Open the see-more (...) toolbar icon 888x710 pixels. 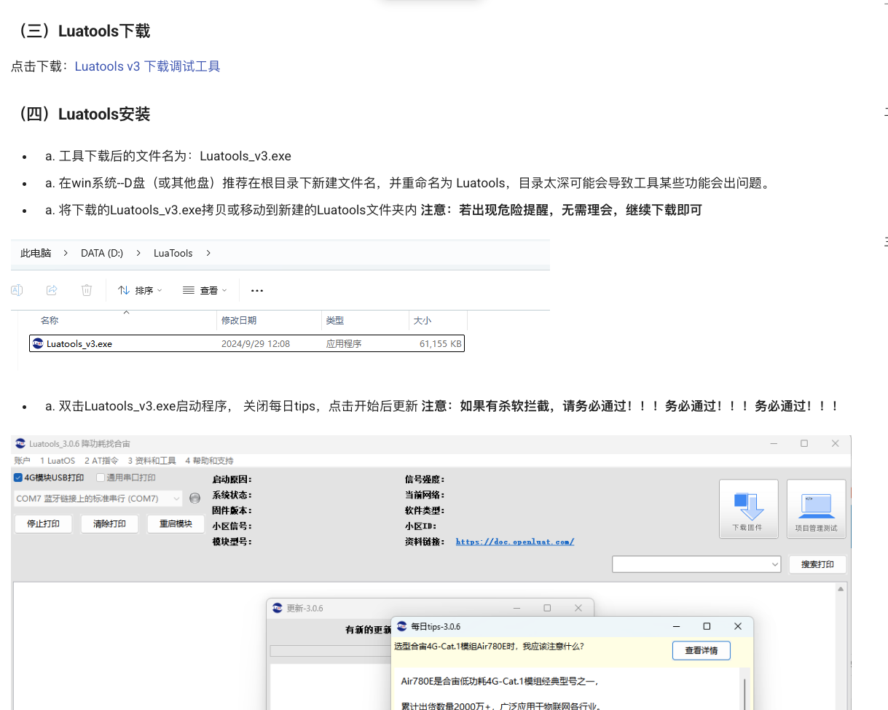(256, 290)
